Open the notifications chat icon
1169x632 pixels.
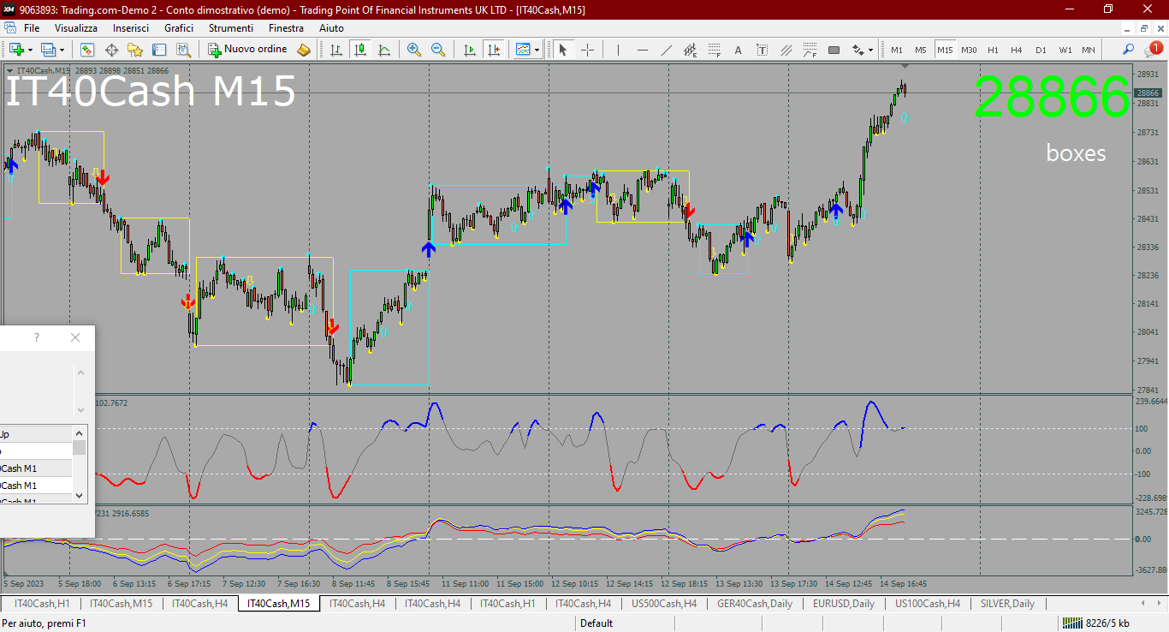click(x=1153, y=50)
